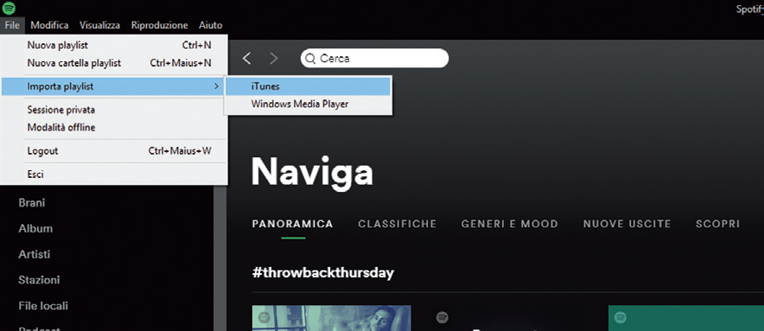The image size is (764, 331).
Task: Click the Spotify badge on first playlist thumbnail
Action: click(264, 317)
